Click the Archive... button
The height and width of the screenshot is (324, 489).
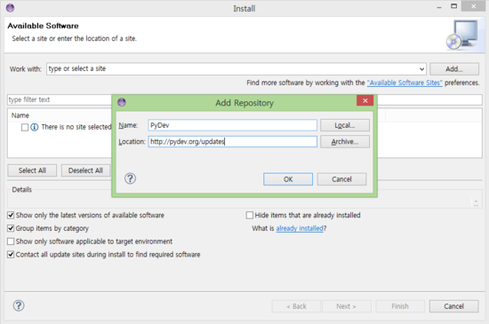tap(345, 142)
